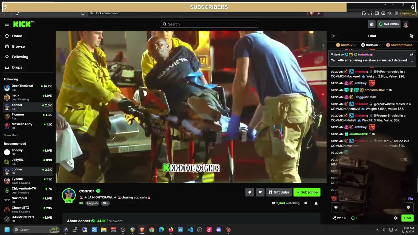Open Discord from taskbar
Viewport: 418px width, 235px height.
219,230
